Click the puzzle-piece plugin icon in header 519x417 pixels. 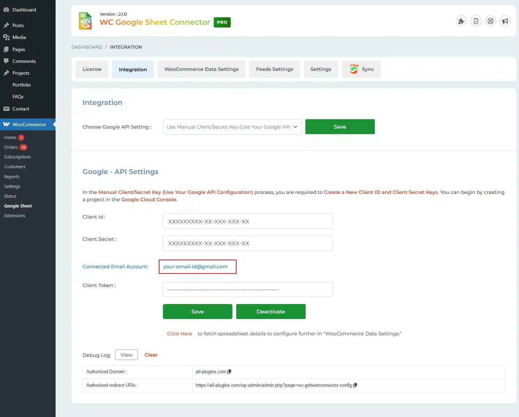[461, 21]
